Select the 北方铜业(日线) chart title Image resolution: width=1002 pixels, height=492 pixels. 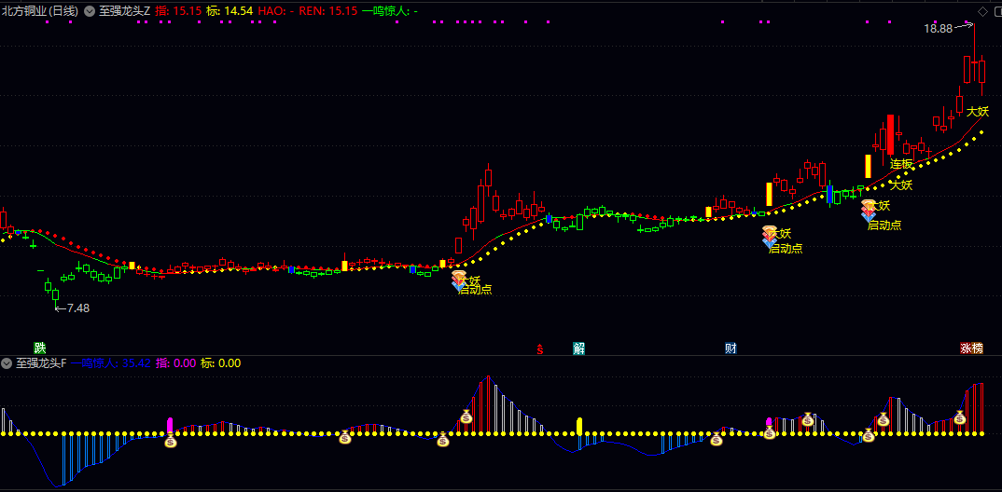coord(39,11)
